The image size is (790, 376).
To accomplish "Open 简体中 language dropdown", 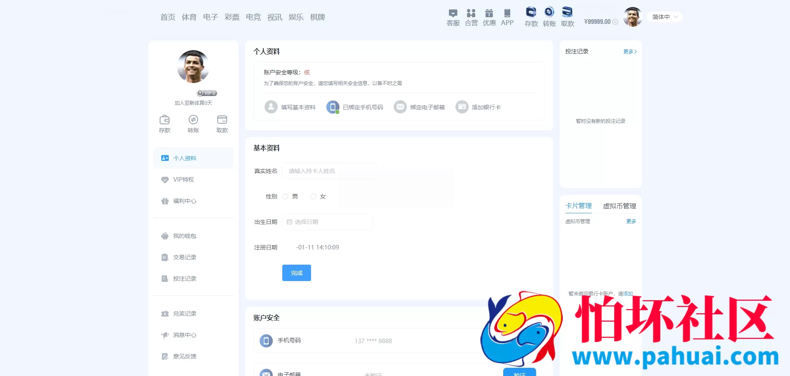I will click(665, 17).
